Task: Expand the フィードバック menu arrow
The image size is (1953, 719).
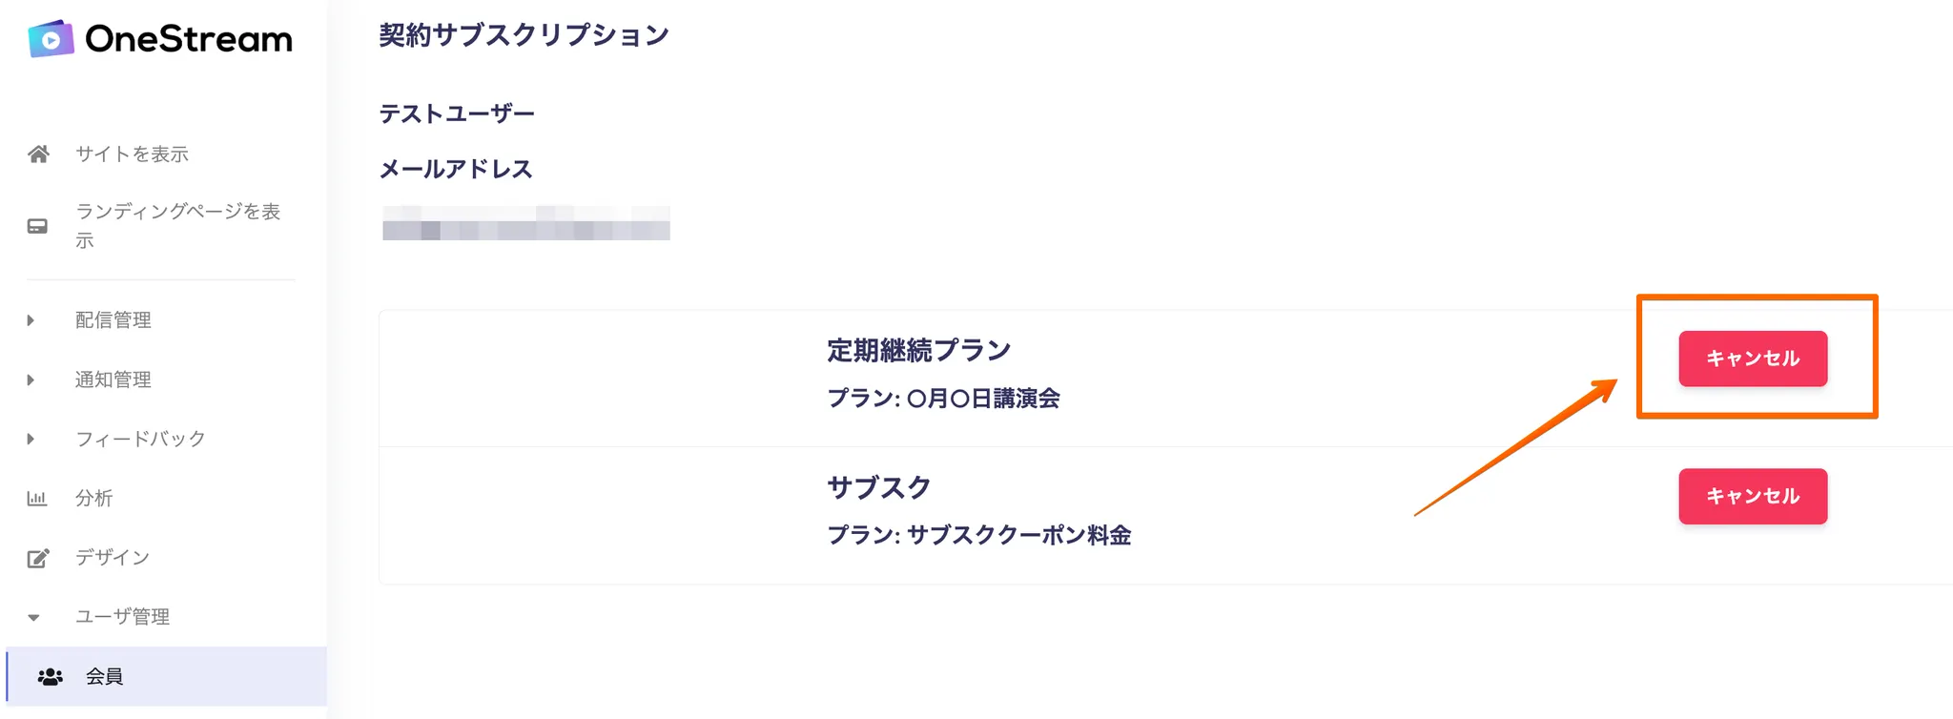Action: [x=31, y=439]
